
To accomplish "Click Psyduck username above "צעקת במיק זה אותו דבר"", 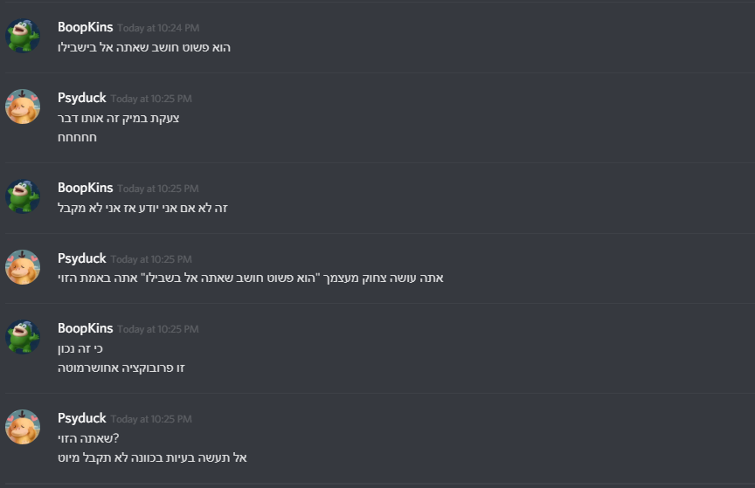I will 81,98.
